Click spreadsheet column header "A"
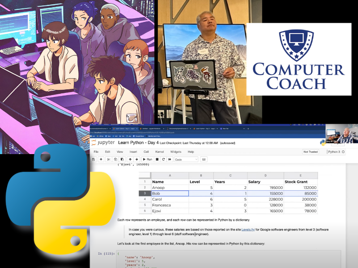Screen dimensions: 358x268 (170, 176)
